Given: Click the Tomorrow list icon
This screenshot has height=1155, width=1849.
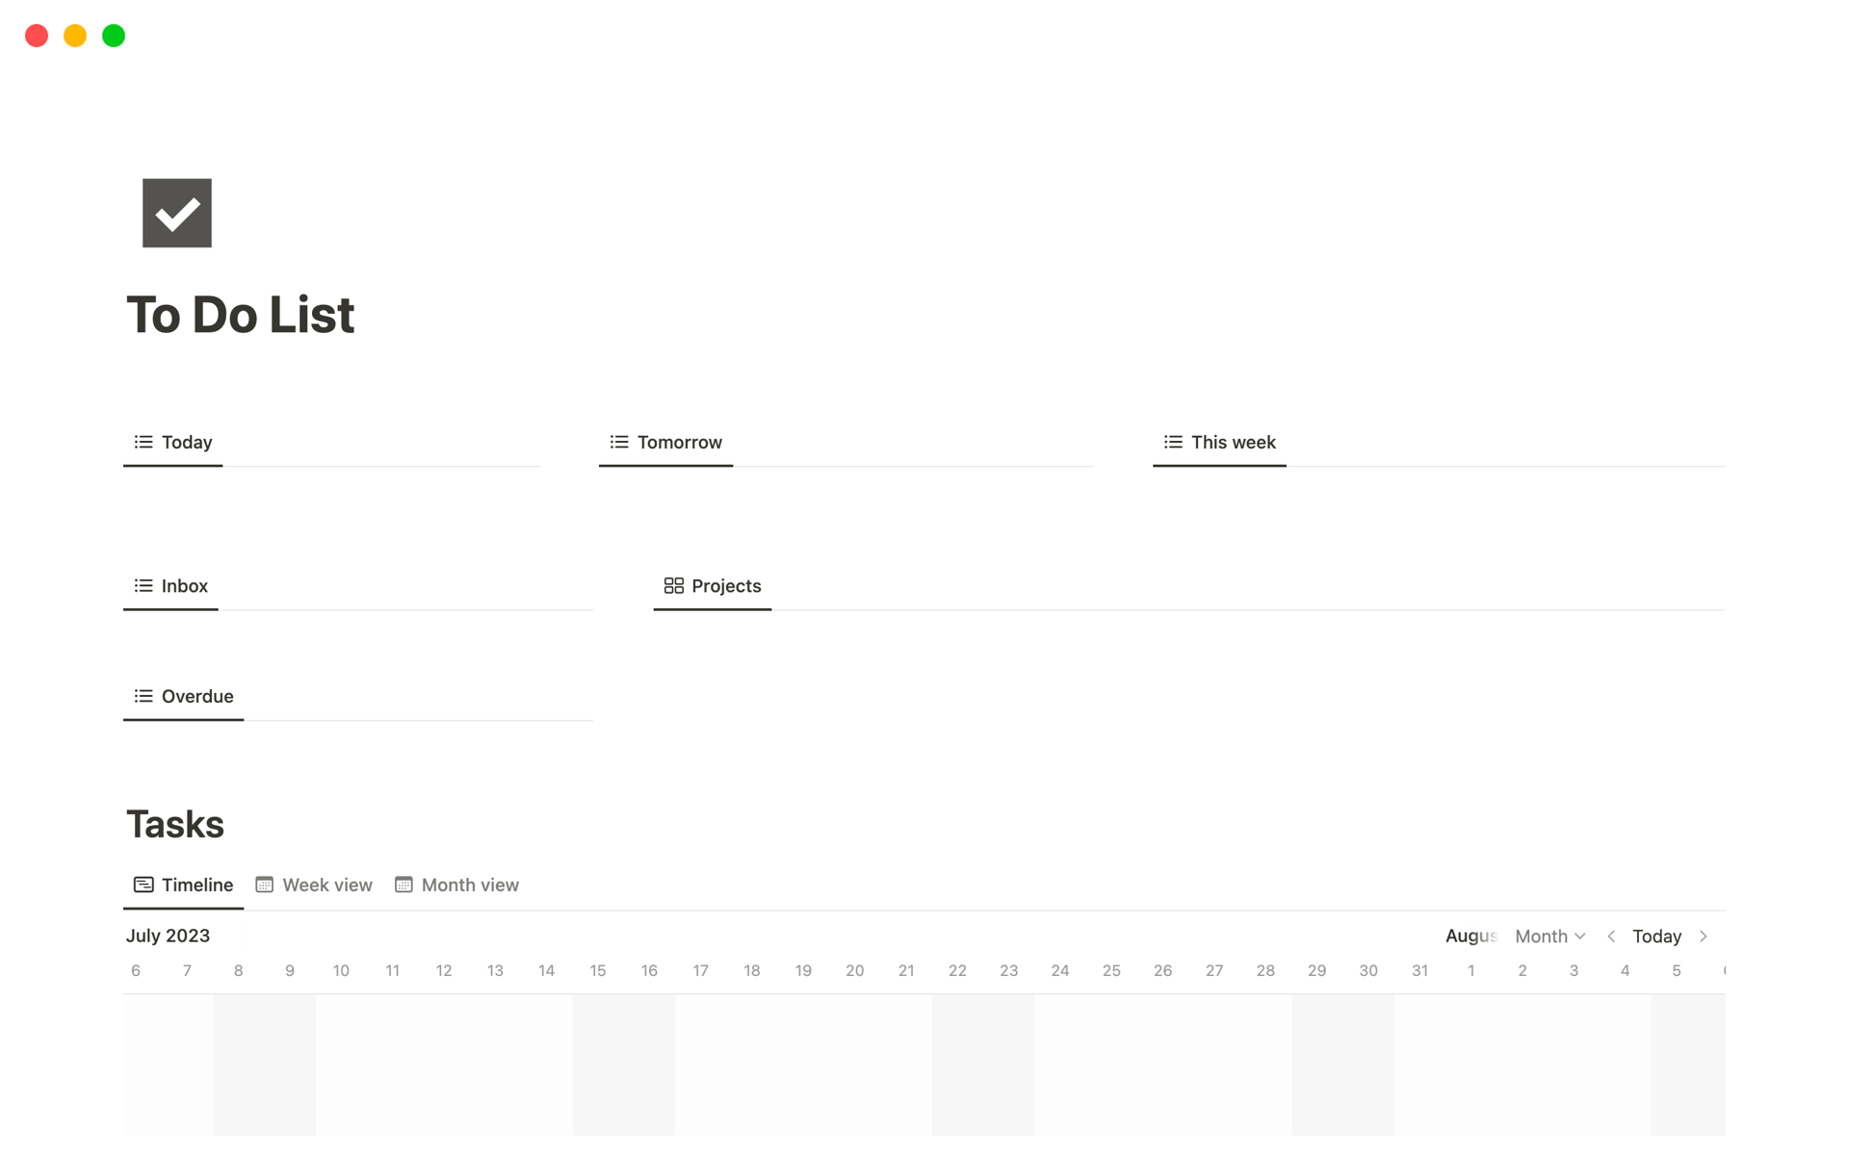Looking at the screenshot, I should (617, 442).
